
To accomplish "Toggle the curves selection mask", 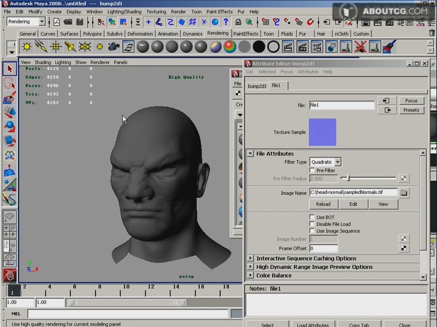I will click(170, 22).
